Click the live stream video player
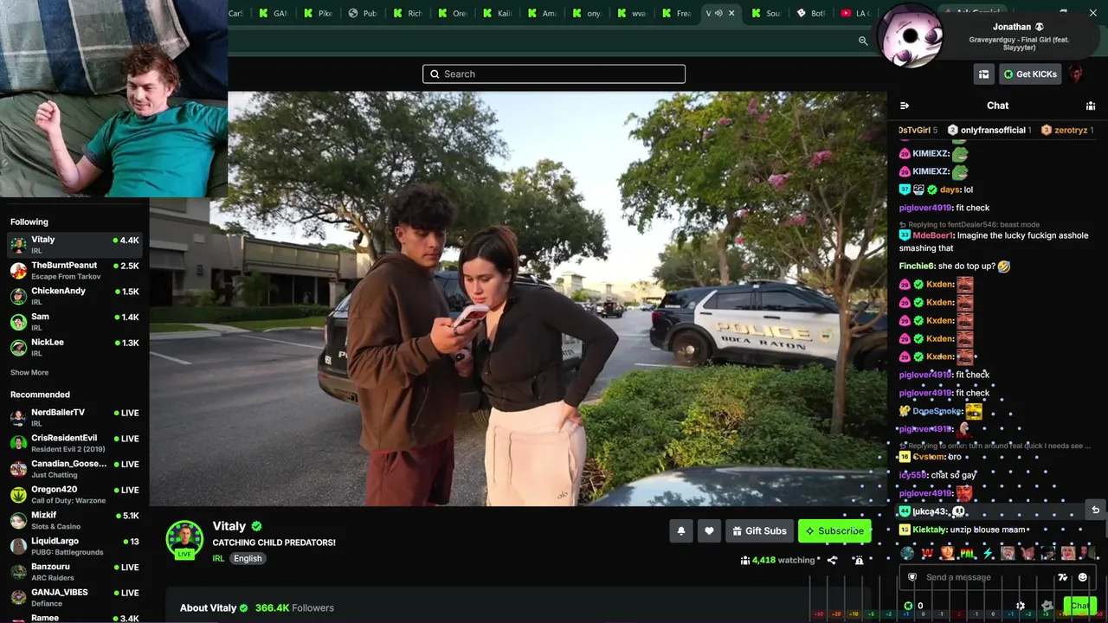Viewport: 1108px width, 623px height. click(x=519, y=299)
